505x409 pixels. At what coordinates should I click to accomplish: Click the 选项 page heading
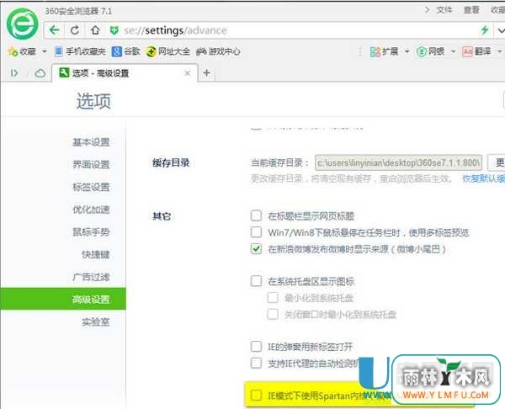(x=93, y=101)
